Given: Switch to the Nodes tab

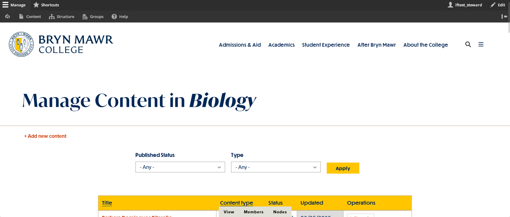Looking at the screenshot, I should 280,212.
